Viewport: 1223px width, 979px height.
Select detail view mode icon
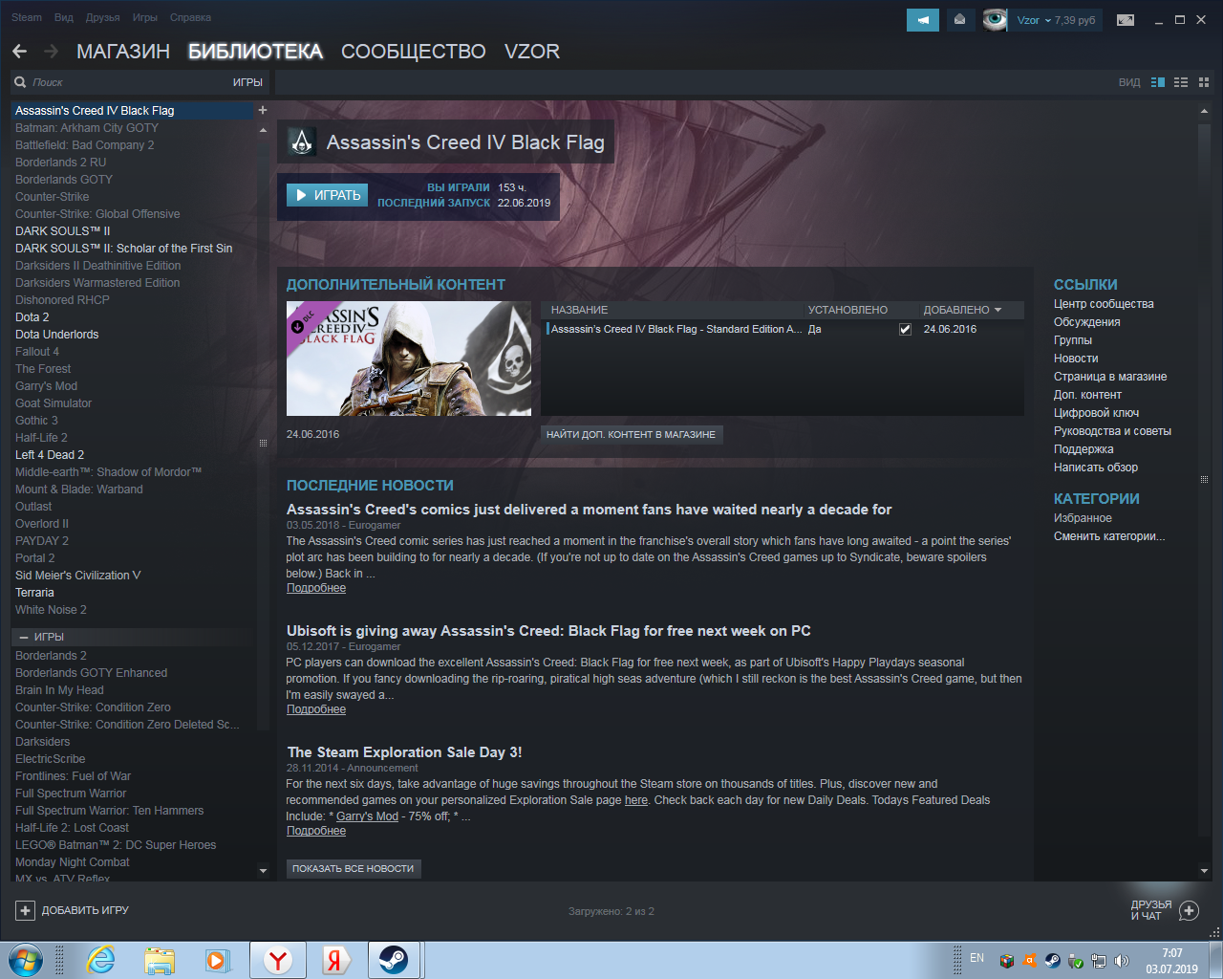[x=1158, y=82]
